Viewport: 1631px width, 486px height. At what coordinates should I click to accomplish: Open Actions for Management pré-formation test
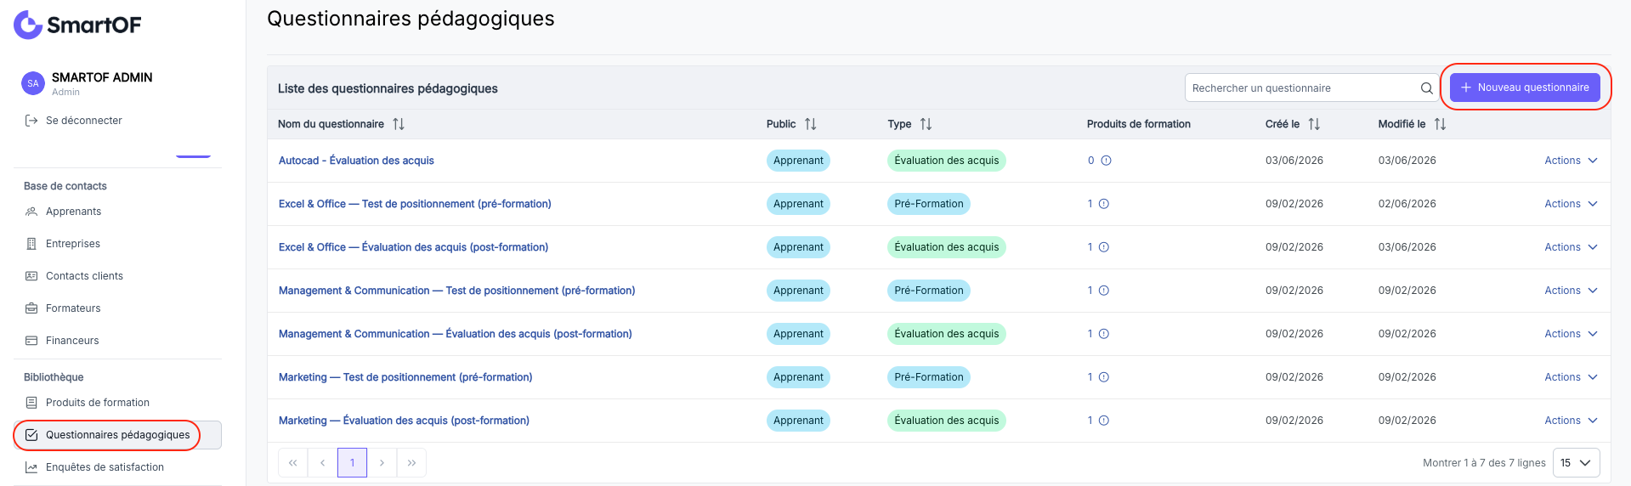click(x=1571, y=291)
